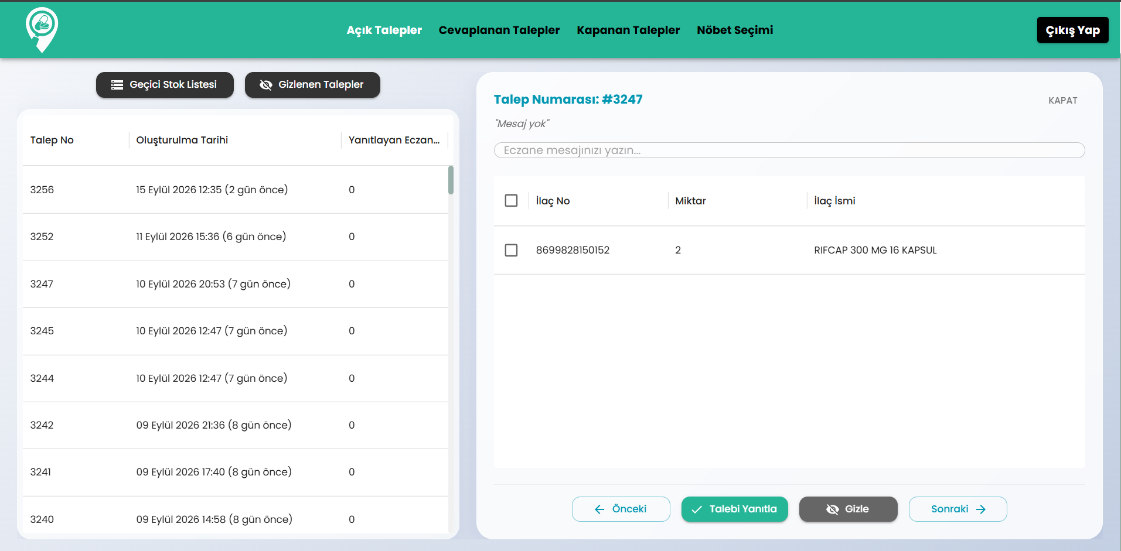Select request row 3241
Screen dimensions: 1121x551
point(235,472)
